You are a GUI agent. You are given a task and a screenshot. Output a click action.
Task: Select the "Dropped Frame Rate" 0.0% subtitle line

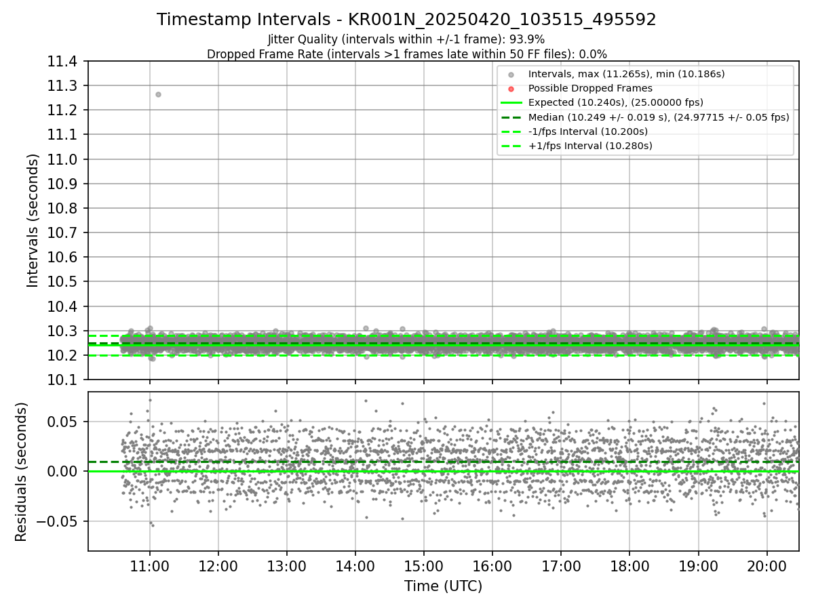406,54
